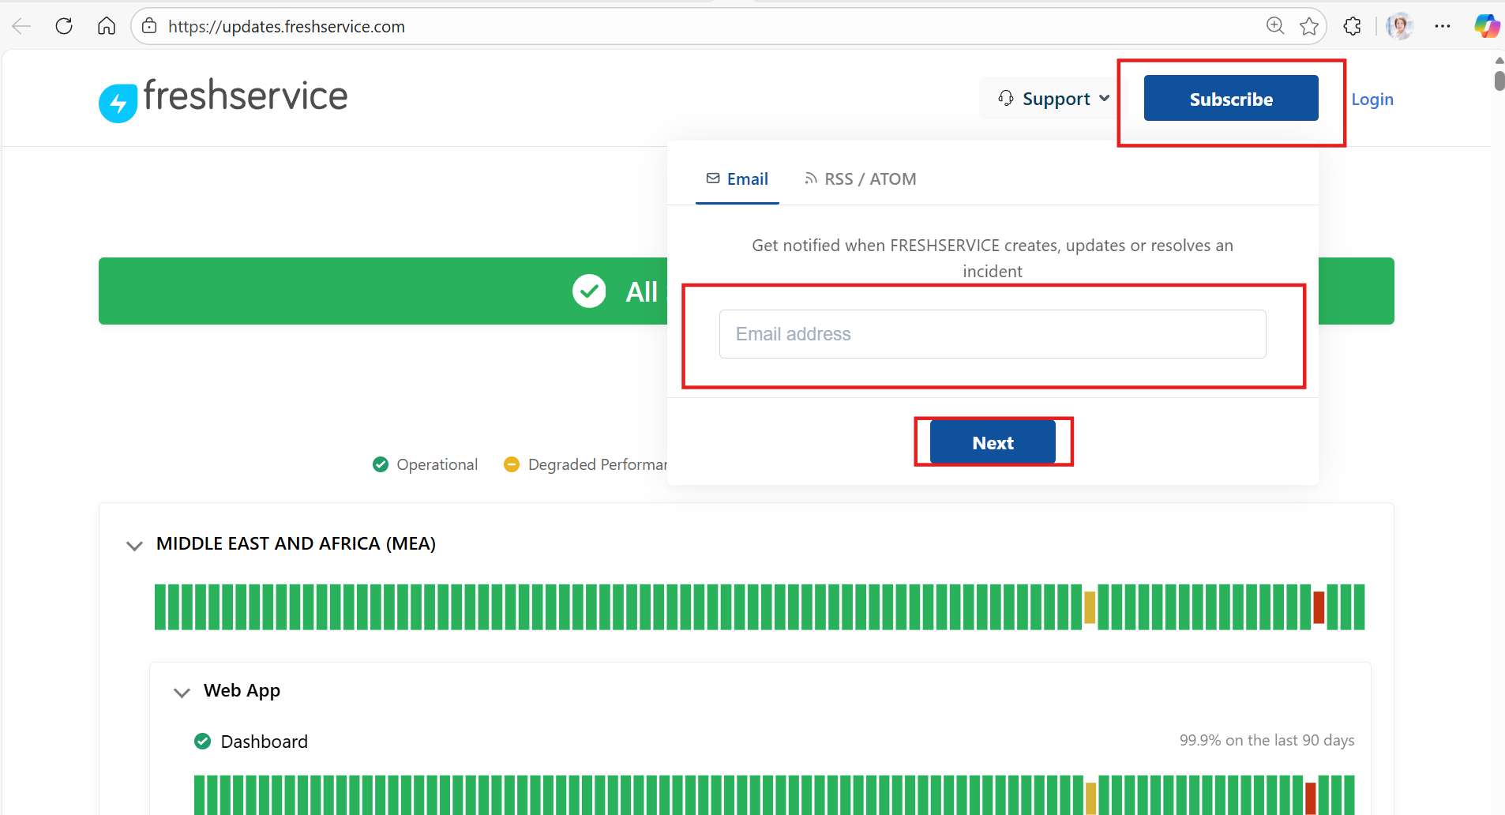
Task: Click the green Operational legend icon
Action: pos(381,464)
